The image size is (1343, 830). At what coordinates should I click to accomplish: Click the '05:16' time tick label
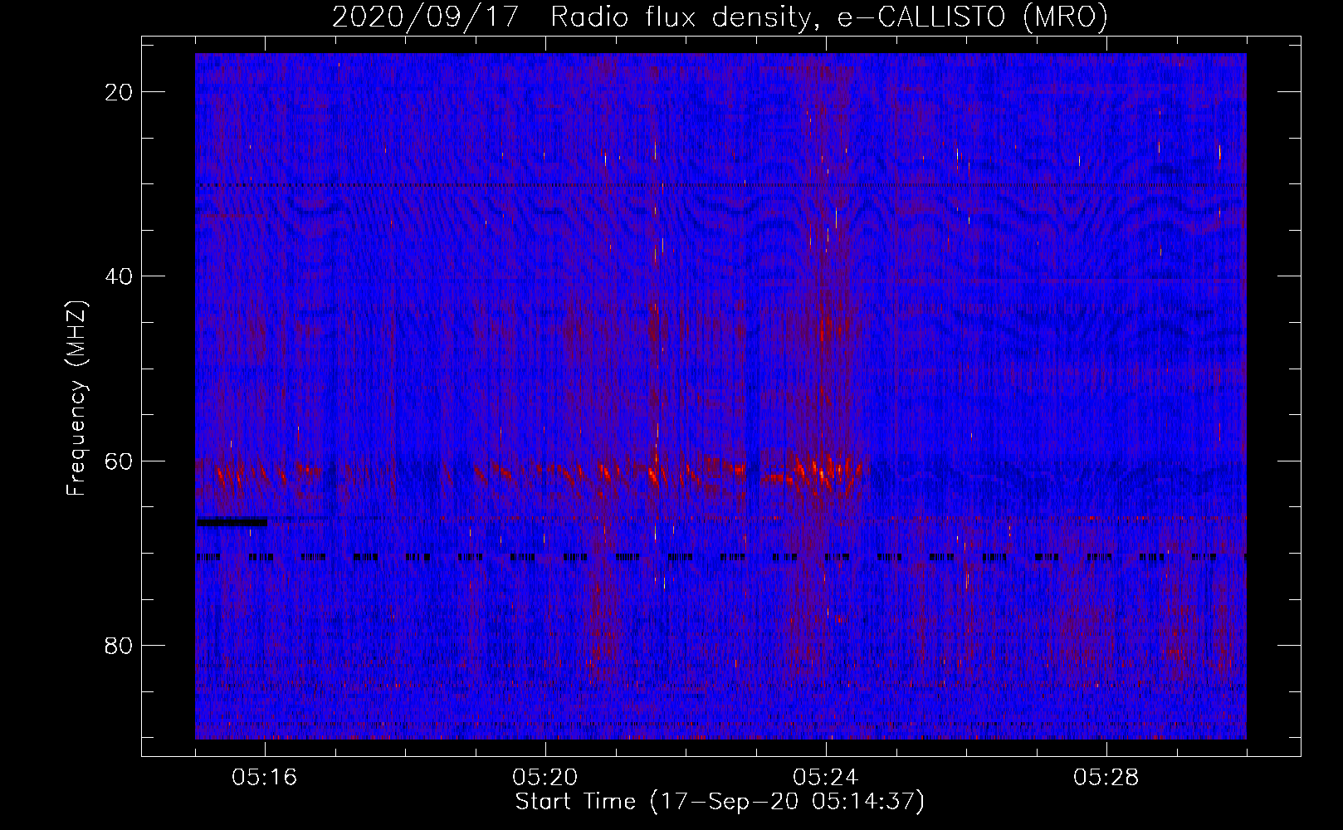coord(265,778)
